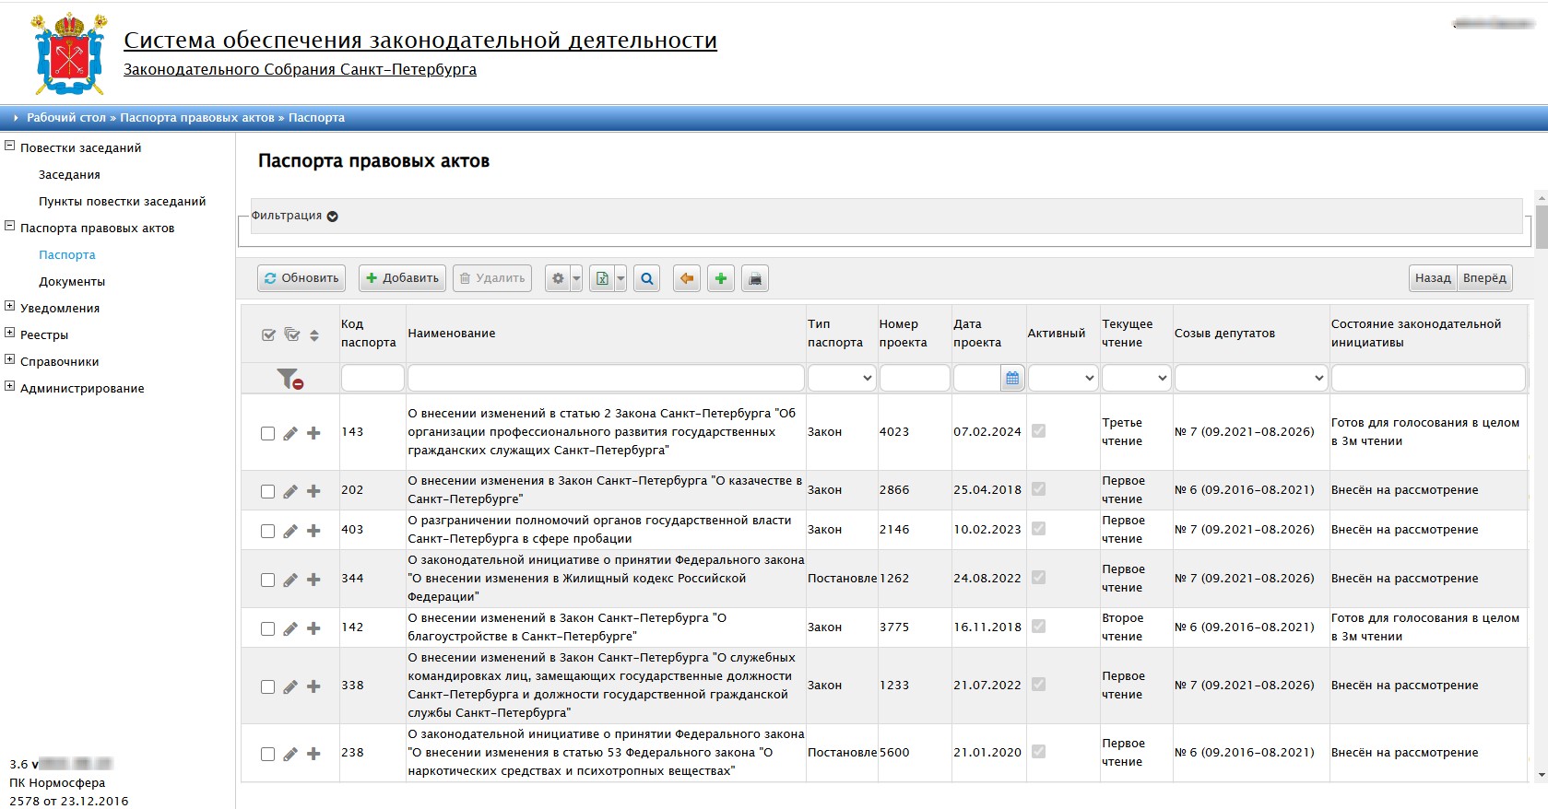Check the box next to passport 338

click(x=267, y=686)
